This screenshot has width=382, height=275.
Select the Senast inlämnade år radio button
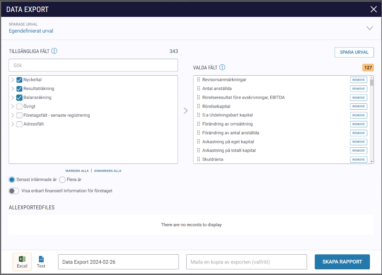coord(12,180)
